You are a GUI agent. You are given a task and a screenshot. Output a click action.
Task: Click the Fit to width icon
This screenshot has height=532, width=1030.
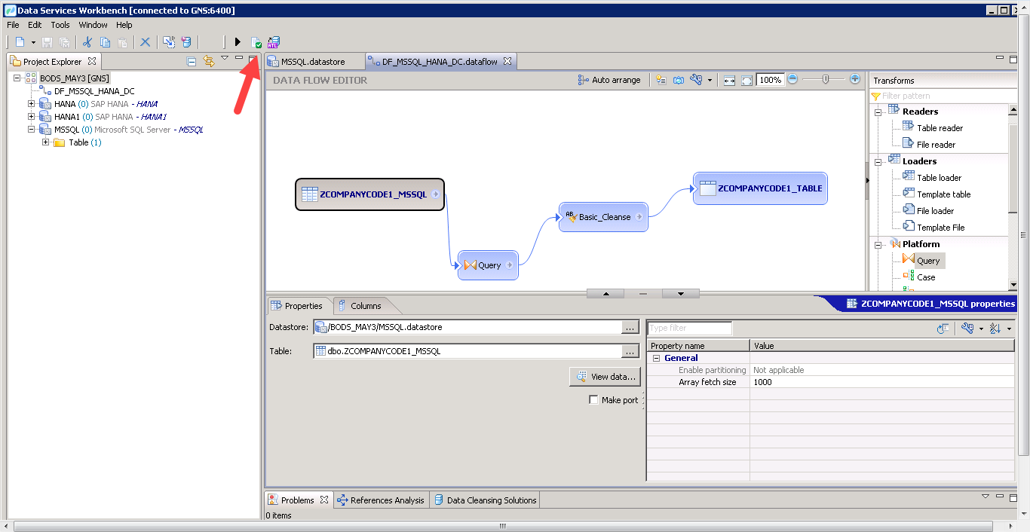(729, 80)
